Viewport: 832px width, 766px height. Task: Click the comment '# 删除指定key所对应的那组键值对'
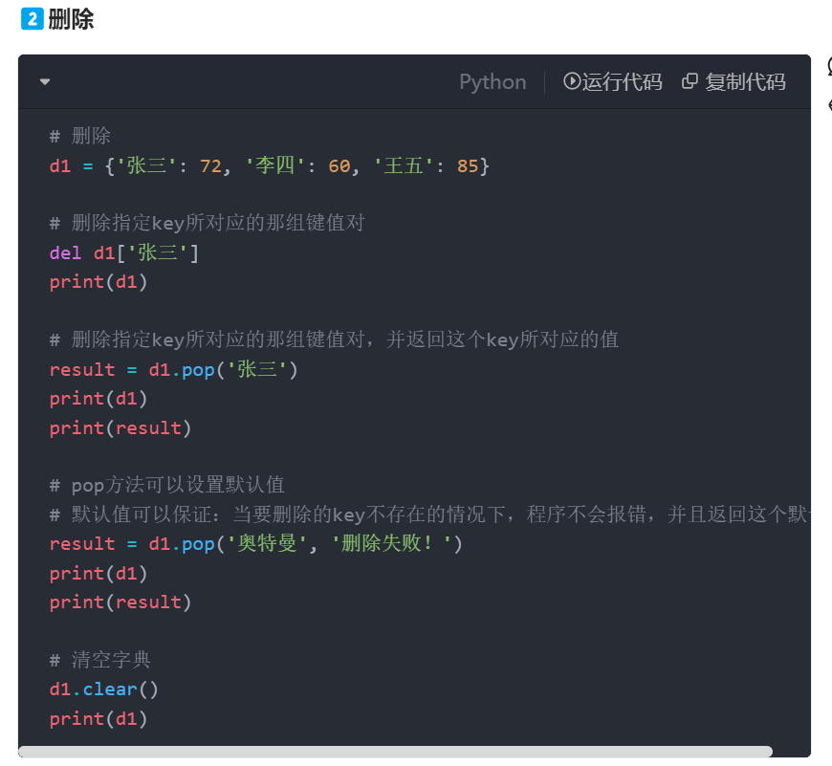[207, 223]
